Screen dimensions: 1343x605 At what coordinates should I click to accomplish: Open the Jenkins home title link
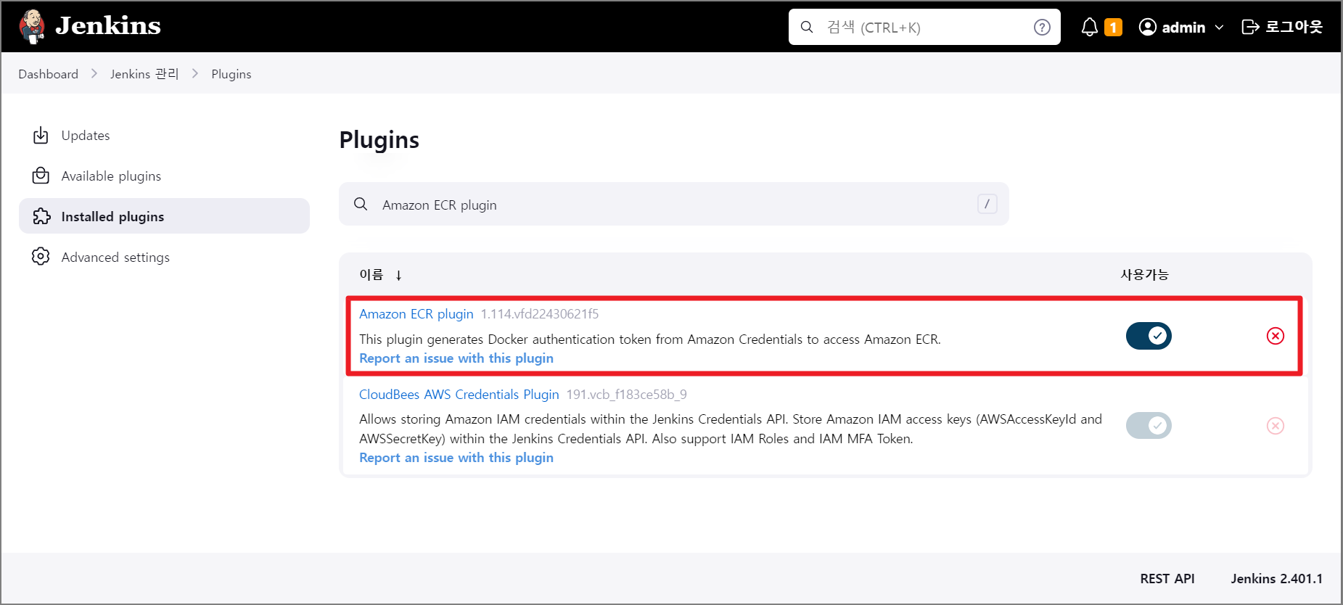pyautogui.click(x=108, y=26)
